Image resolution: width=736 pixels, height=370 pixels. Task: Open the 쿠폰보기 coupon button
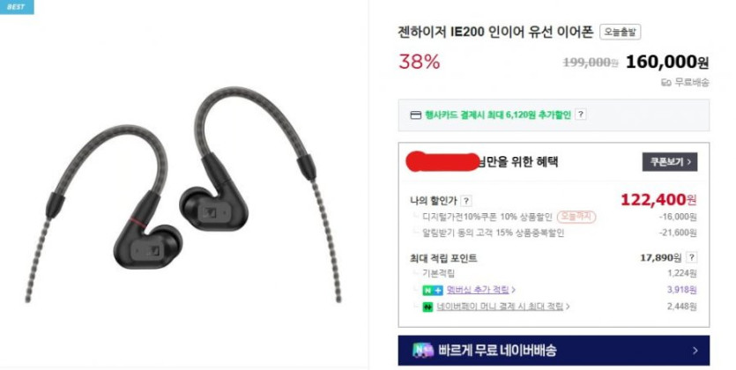pyautogui.click(x=670, y=162)
